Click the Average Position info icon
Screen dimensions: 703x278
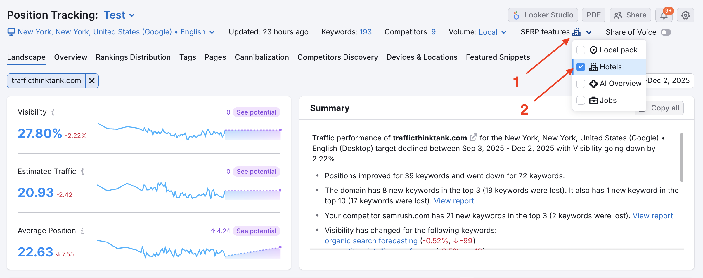click(82, 231)
